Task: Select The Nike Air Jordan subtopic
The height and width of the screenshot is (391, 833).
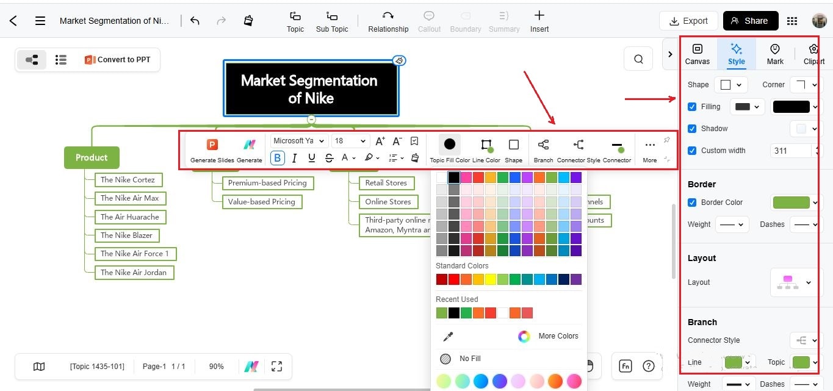Action: point(134,272)
